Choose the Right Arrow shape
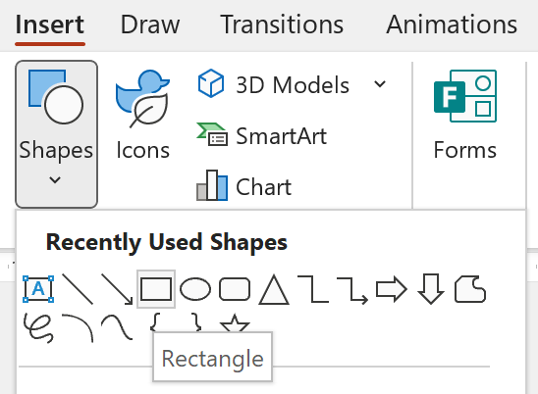Viewport: 538px width, 394px height. [x=392, y=289]
